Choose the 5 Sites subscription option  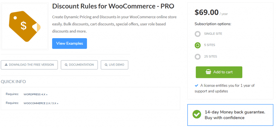[x=198, y=45]
